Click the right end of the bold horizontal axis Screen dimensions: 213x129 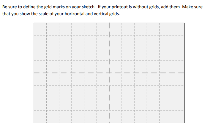[x=183, y=73]
